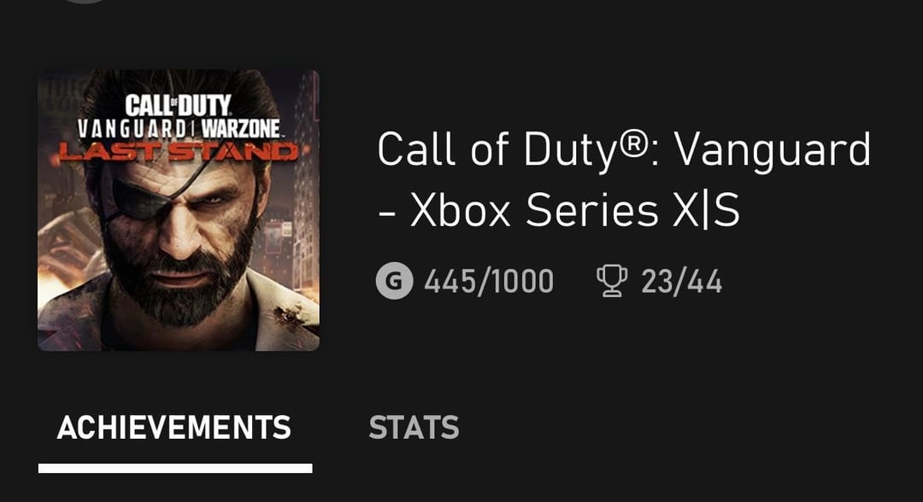Click the 445/1000 Gamerscore value

tap(489, 281)
